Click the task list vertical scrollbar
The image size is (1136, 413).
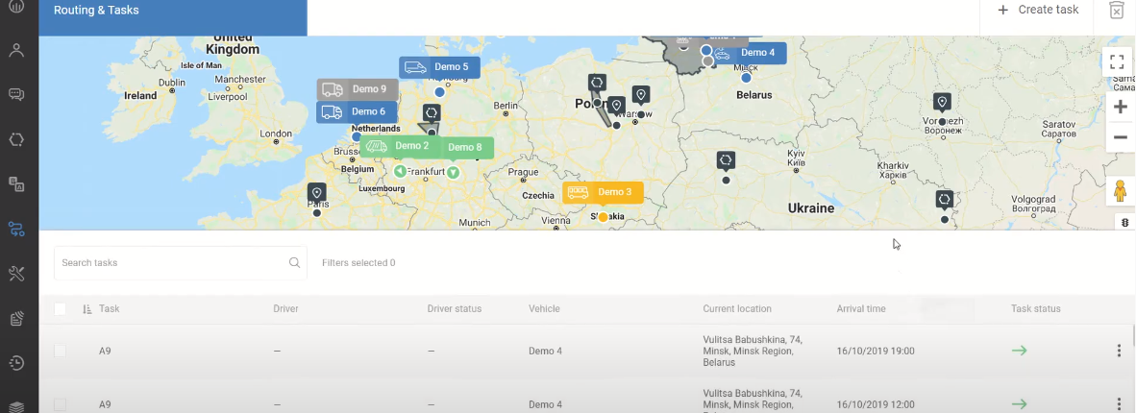(1133, 337)
